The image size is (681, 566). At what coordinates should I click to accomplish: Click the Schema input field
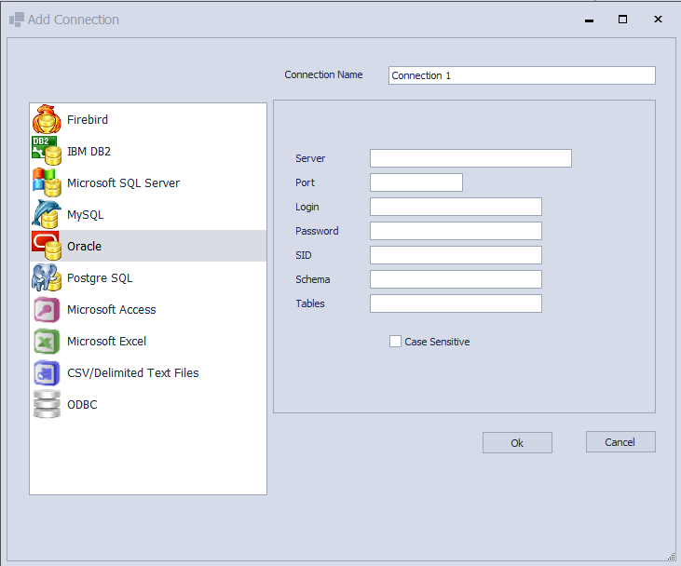456,279
